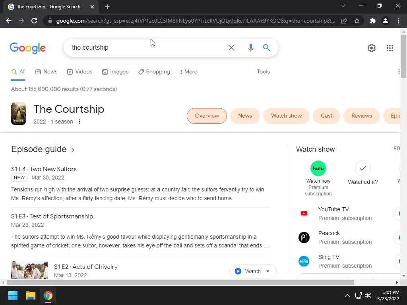Select the Watch show chip
The width and height of the screenshot is (407, 305).
[x=286, y=116]
